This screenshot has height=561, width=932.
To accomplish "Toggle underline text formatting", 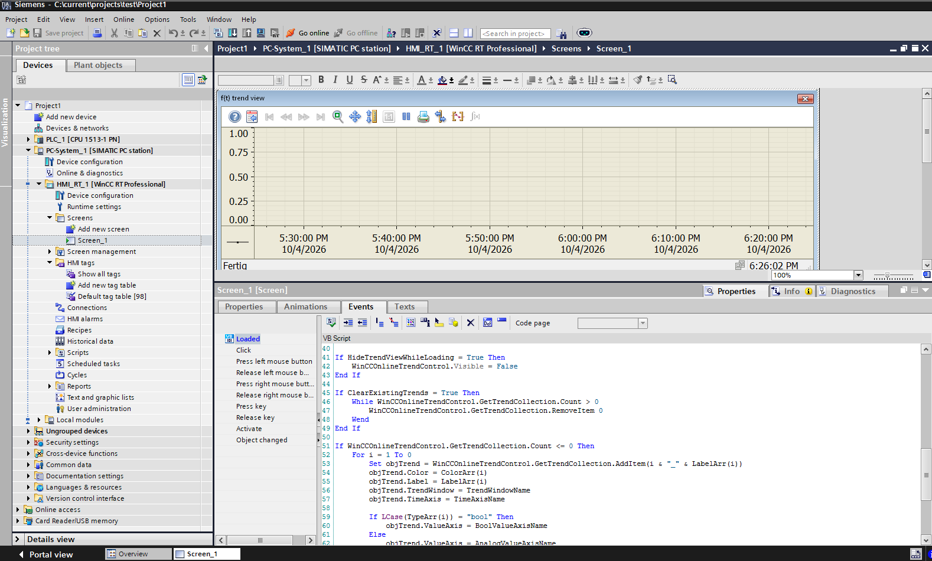I will pos(350,80).
